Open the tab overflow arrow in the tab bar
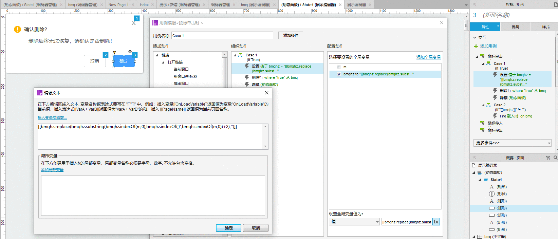This screenshot has height=239, width=558. click(x=466, y=5)
